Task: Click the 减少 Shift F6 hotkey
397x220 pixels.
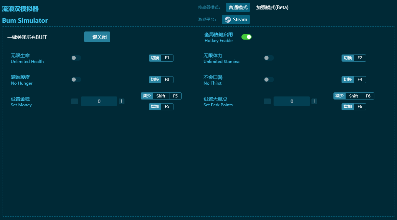Action: point(354,96)
